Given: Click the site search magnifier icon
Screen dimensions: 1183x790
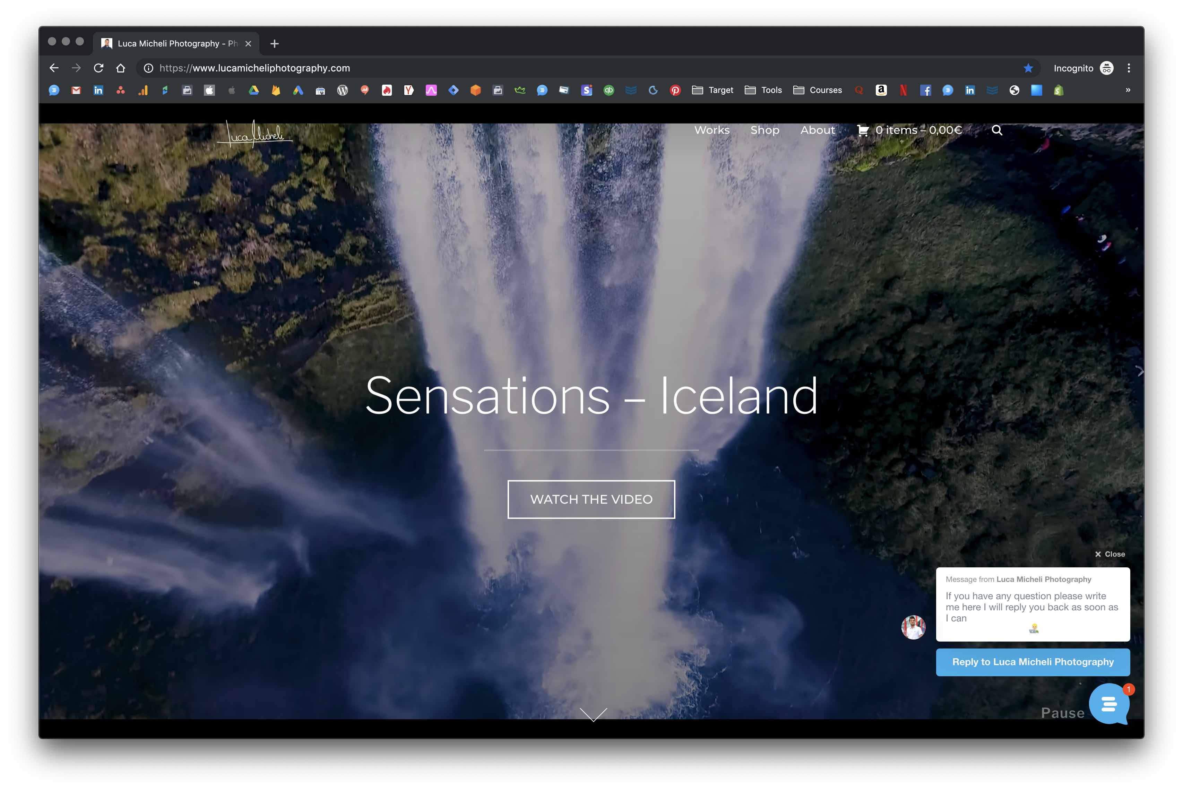Looking at the screenshot, I should click(997, 130).
